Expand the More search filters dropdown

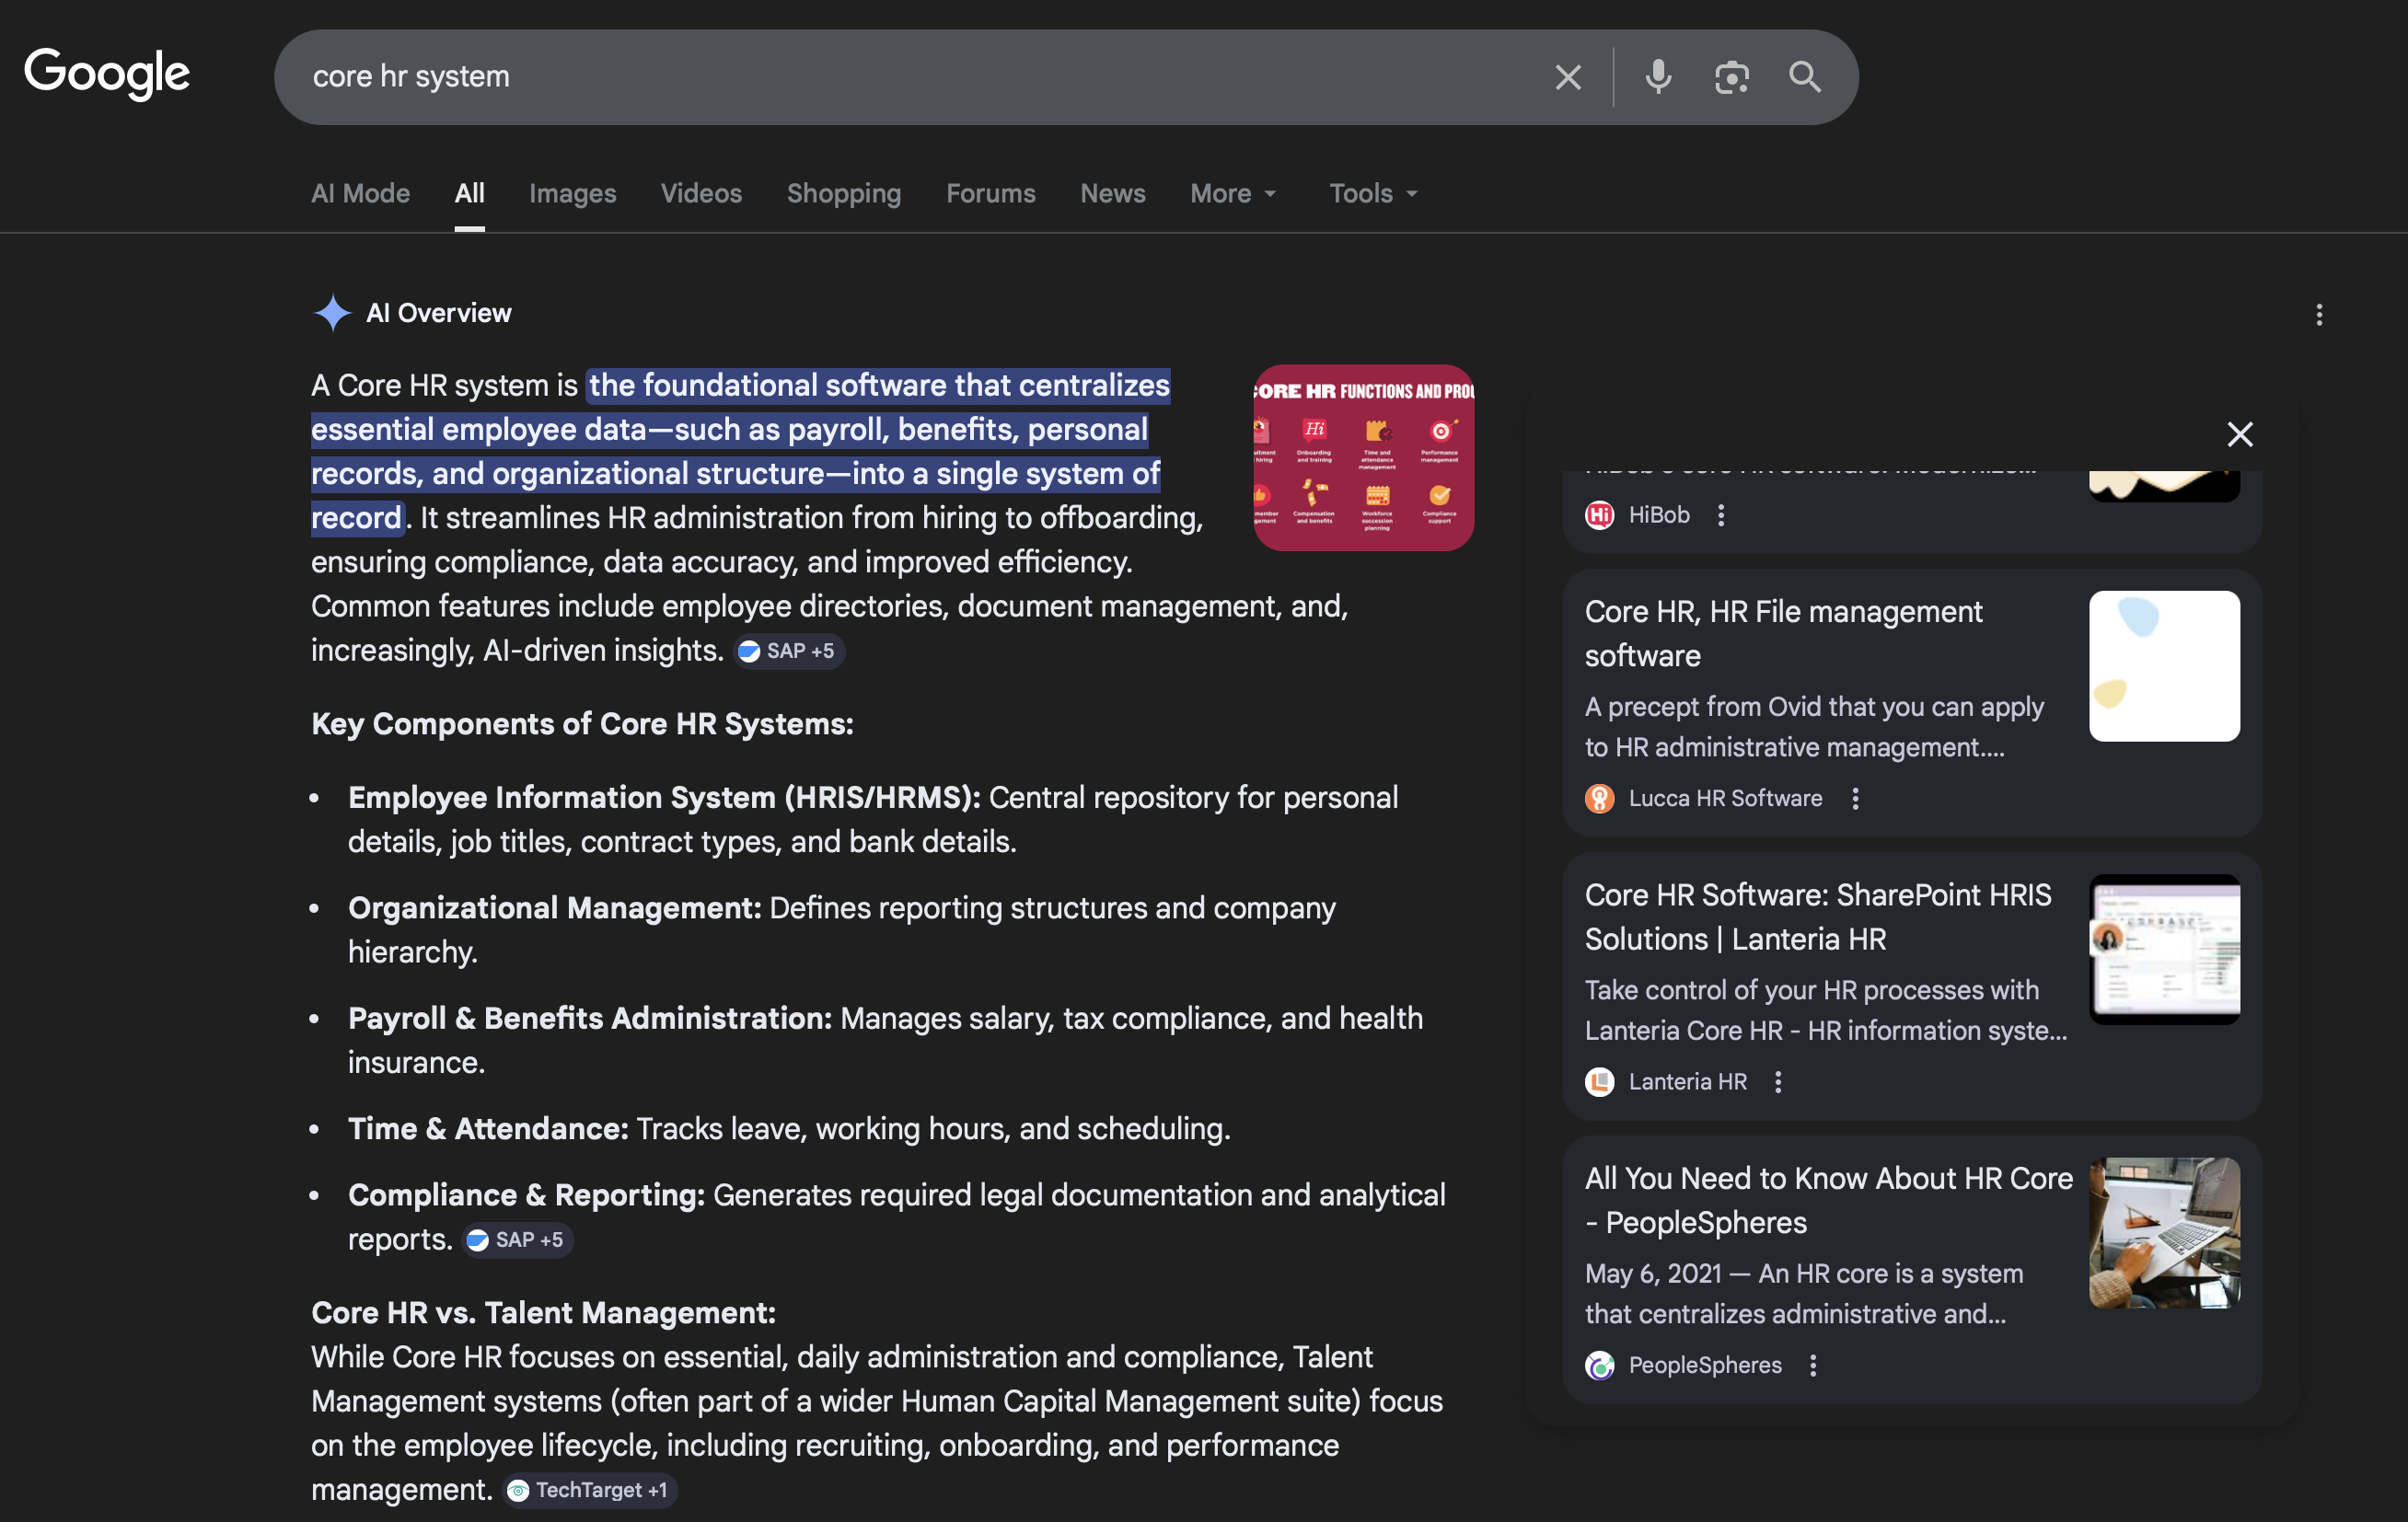click(x=1232, y=193)
